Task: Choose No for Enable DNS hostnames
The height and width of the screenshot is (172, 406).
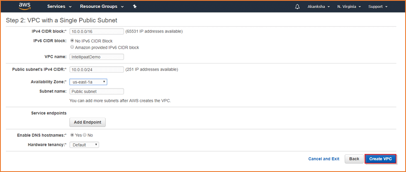Action: click(85, 135)
